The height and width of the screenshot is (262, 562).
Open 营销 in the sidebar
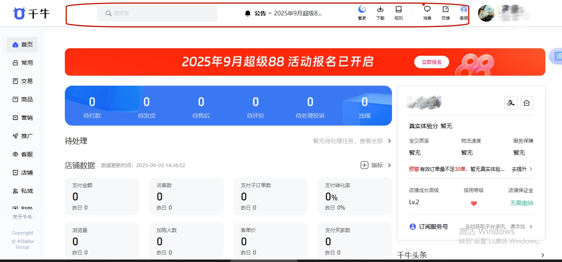(x=22, y=118)
